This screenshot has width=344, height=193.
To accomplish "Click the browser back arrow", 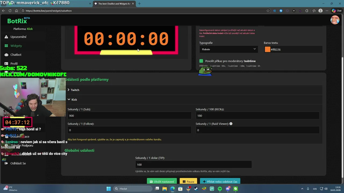I will tap(3, 11).
